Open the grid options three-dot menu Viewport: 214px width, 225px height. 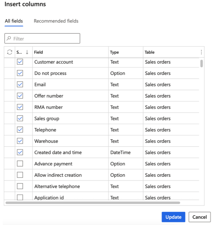tap(201, 52)
